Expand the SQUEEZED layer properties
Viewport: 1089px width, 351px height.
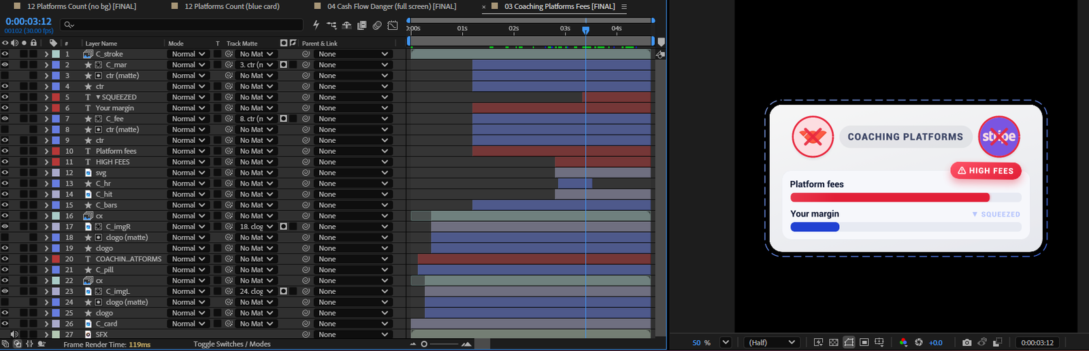pyautogui.click(x=46, y=97)
